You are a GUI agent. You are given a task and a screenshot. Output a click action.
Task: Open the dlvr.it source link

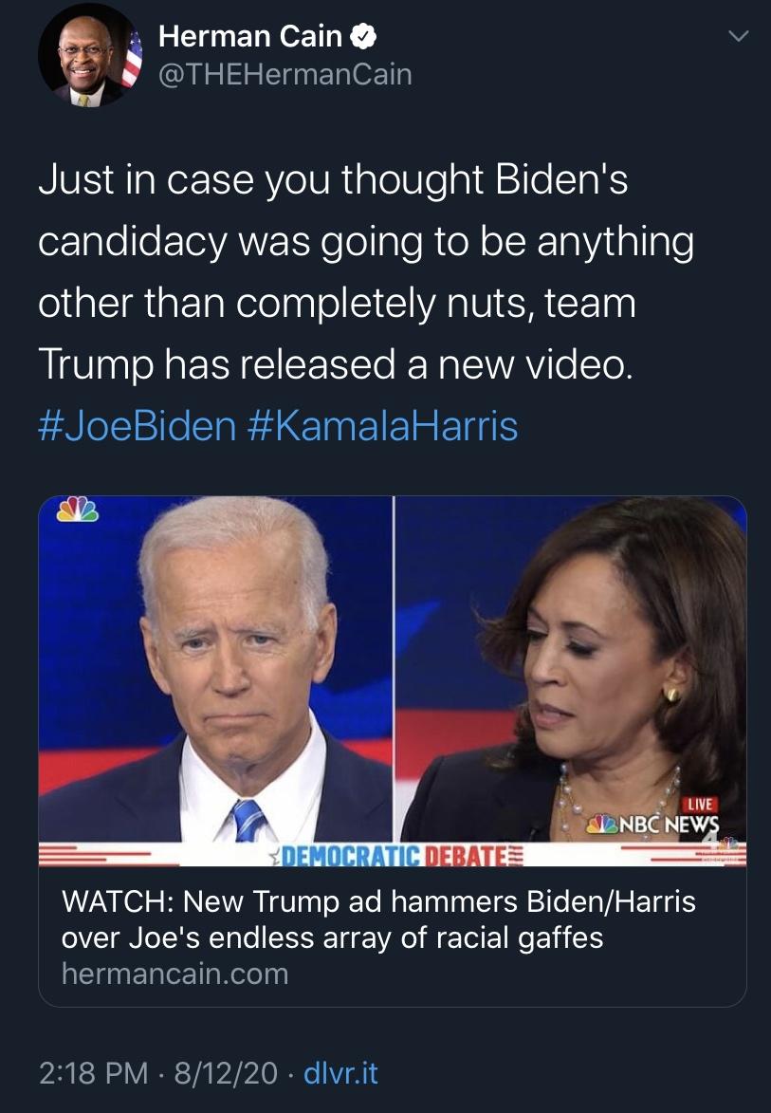[x=340, y=1073]
